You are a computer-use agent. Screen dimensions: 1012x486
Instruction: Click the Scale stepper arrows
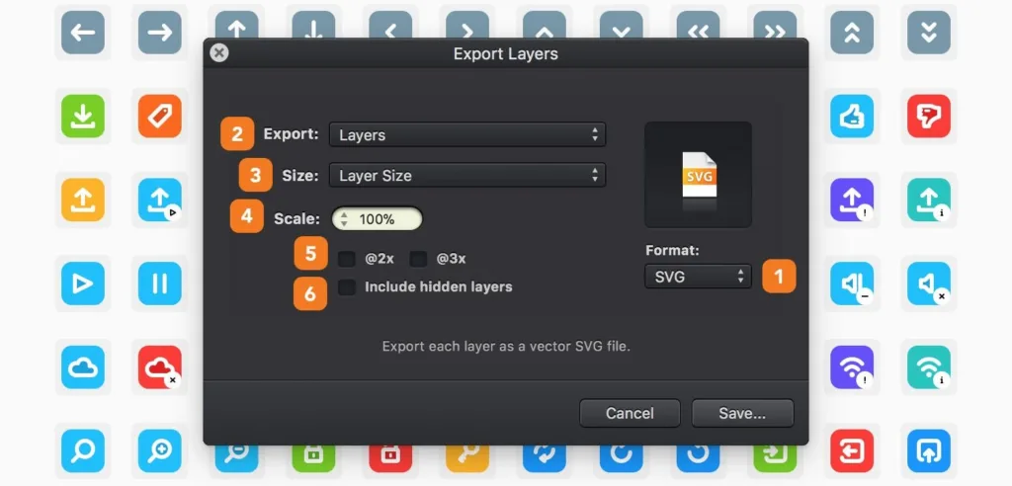pyautogui.click(x=344, y=218)
